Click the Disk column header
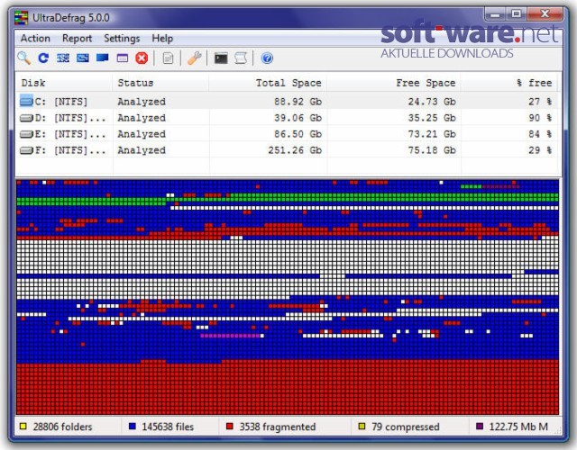The image size is (577, 450). pyautogui.click(x=64, y=83)
